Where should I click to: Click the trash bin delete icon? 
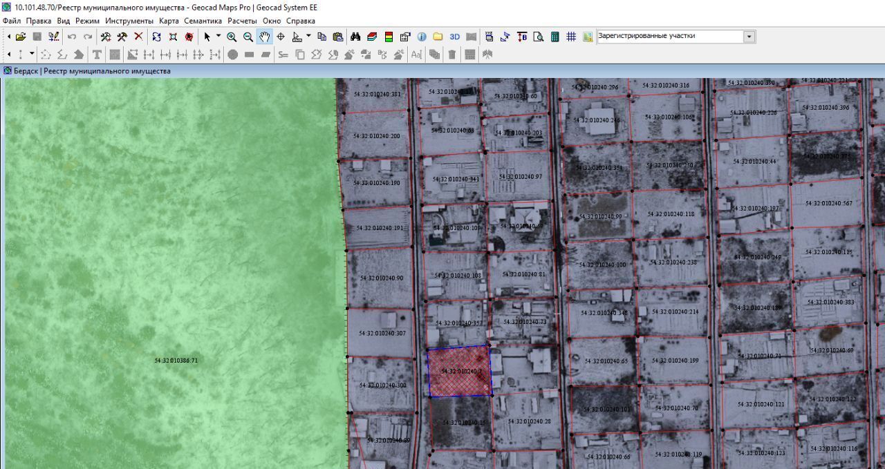point(451,55)
